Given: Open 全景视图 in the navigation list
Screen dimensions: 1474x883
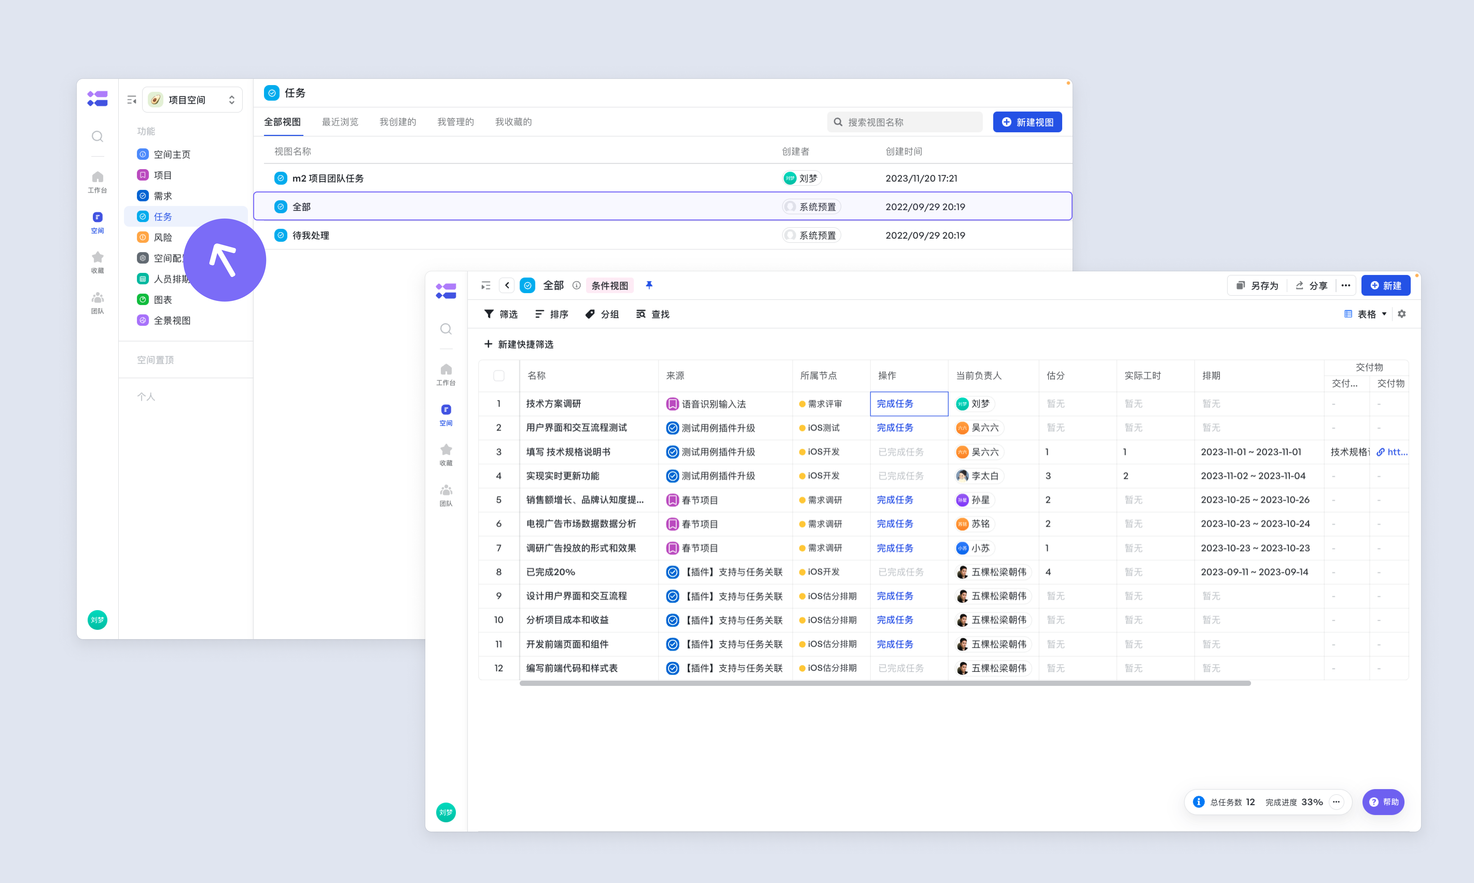Looking at the screenshot, I should (x=186, y=320).
